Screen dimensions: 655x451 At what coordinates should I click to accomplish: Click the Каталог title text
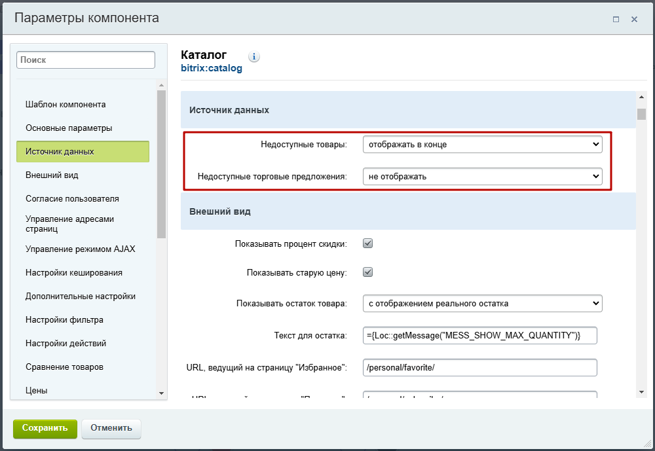(x=204, y=55)
